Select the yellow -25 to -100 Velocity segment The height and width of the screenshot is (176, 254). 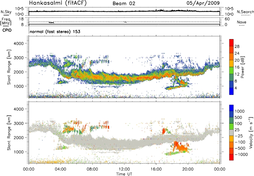tap(231, 139)
